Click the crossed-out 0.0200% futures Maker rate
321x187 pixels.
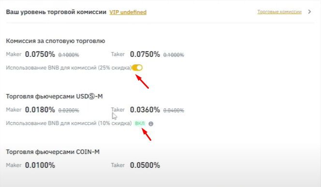(x=69, y=110)
